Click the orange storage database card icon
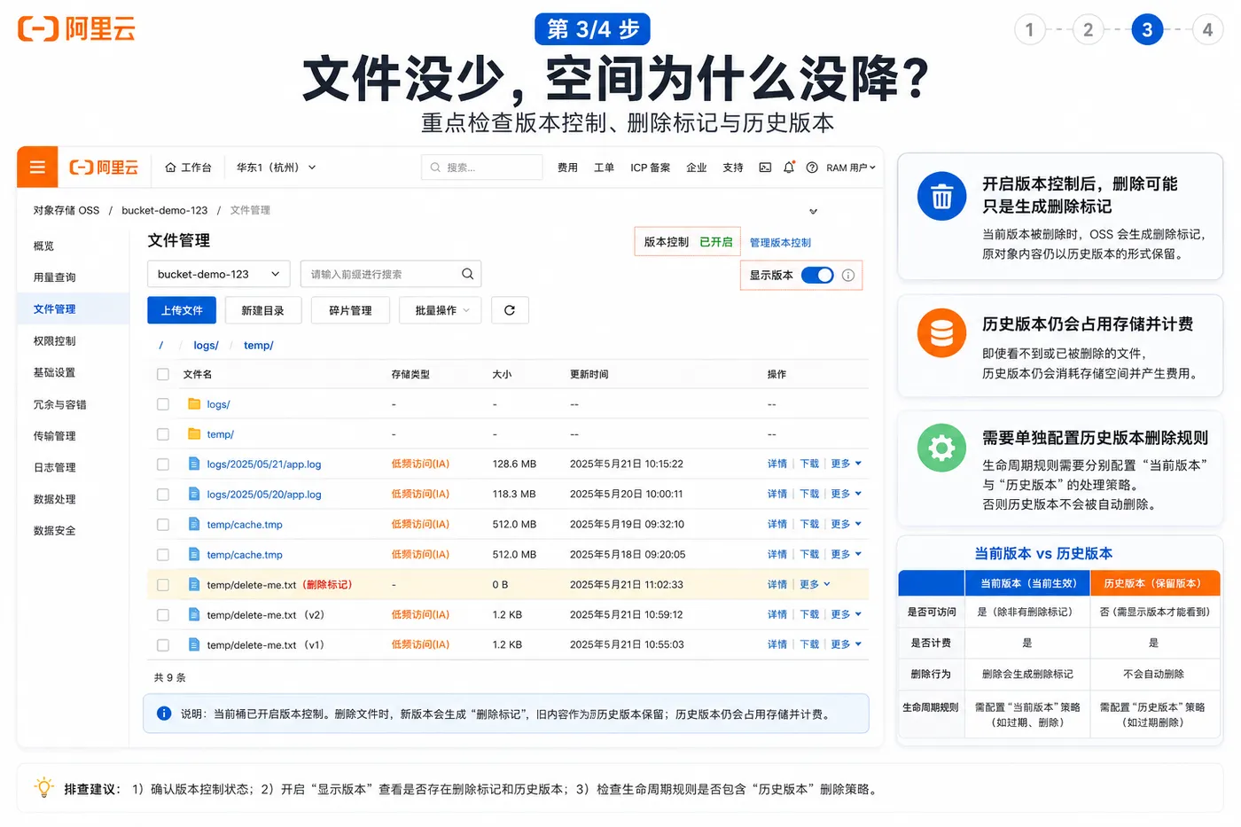This screenshot has height=827, width=1241. pos(941,333)
